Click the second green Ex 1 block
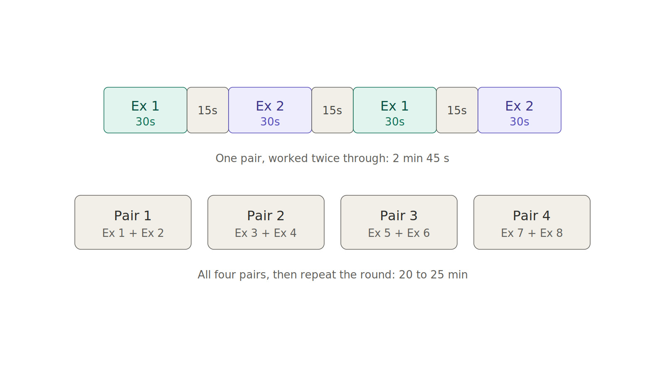Screen dimensions: 665x374 (x=395, y=110)
